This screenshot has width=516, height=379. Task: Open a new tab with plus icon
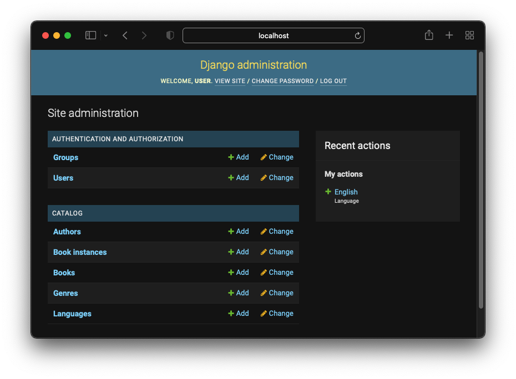tap(449, 35)
